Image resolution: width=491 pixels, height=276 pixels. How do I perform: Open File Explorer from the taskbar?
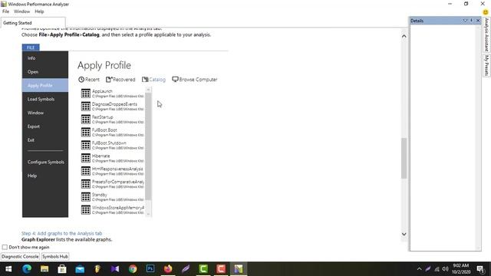point(44,269)
